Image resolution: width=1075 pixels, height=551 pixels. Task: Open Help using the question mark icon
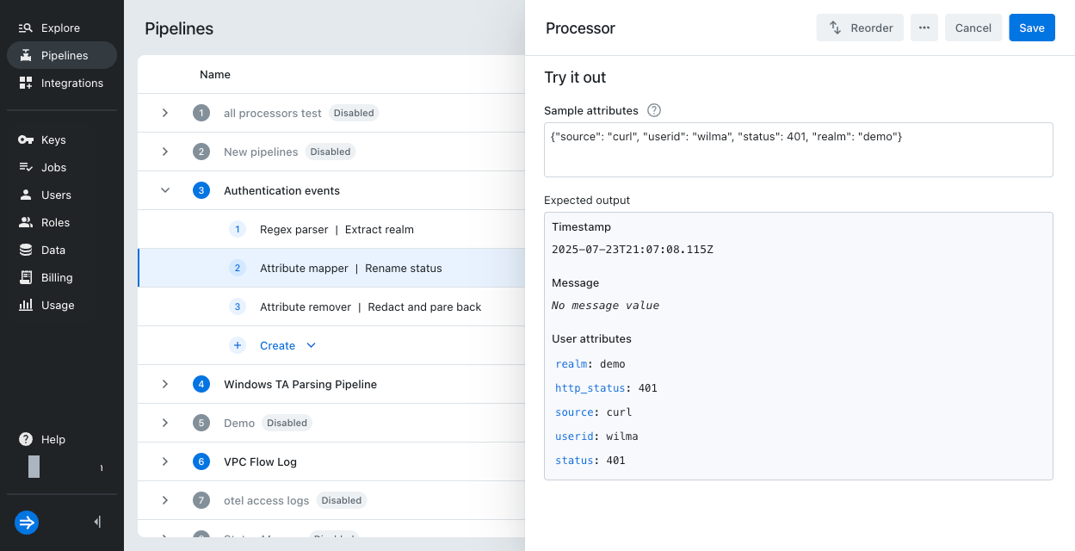point(25,439)
